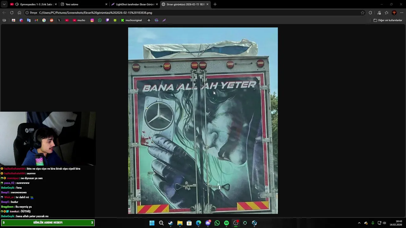Switch to the Gymnopedies 1-3 Erik Satie tab
Viewport: 406px width, 228px height.
(33, 4)
